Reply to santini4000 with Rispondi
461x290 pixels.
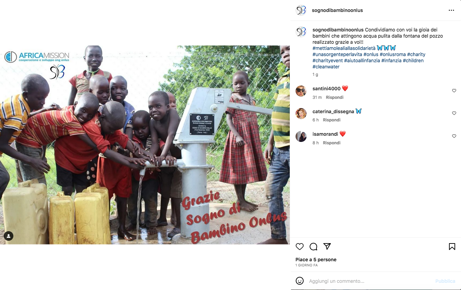point(335,97)
